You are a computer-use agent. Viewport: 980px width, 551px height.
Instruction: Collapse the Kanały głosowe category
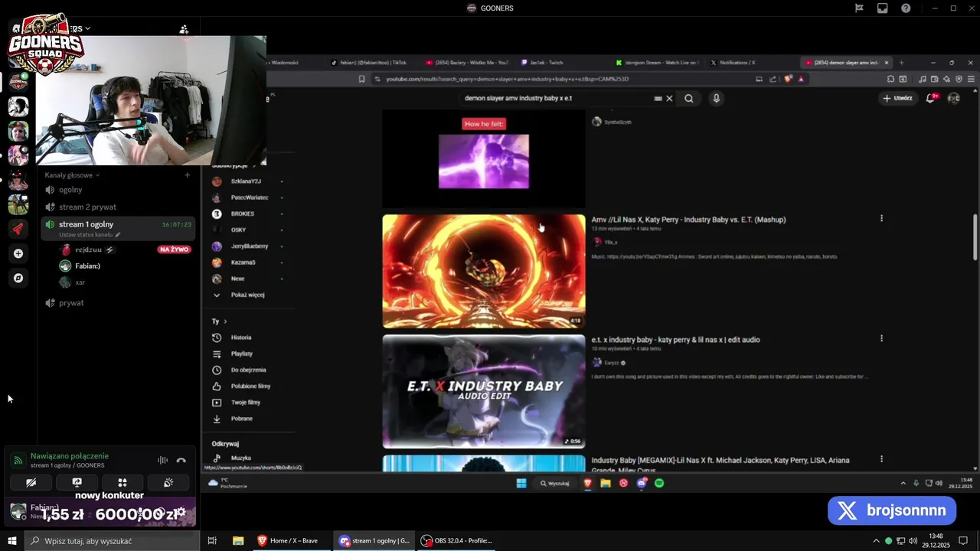(x=72, y=175)
